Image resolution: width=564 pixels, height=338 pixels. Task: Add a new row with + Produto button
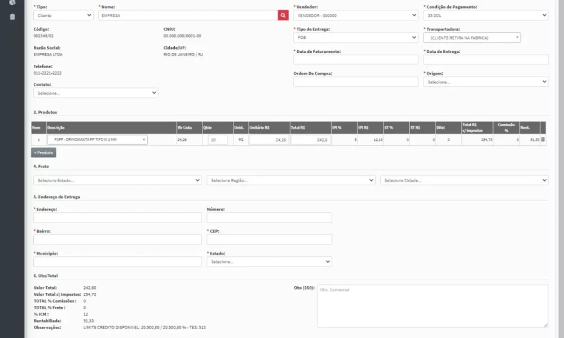(x=43, y=153)
